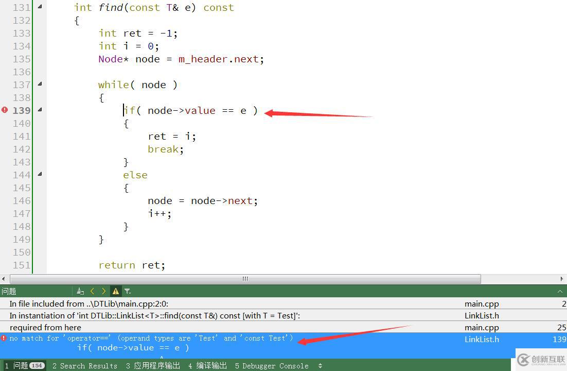Select the 'In file included from' issue row
This screenshot has width=567, height=371.
pos(283,303)
